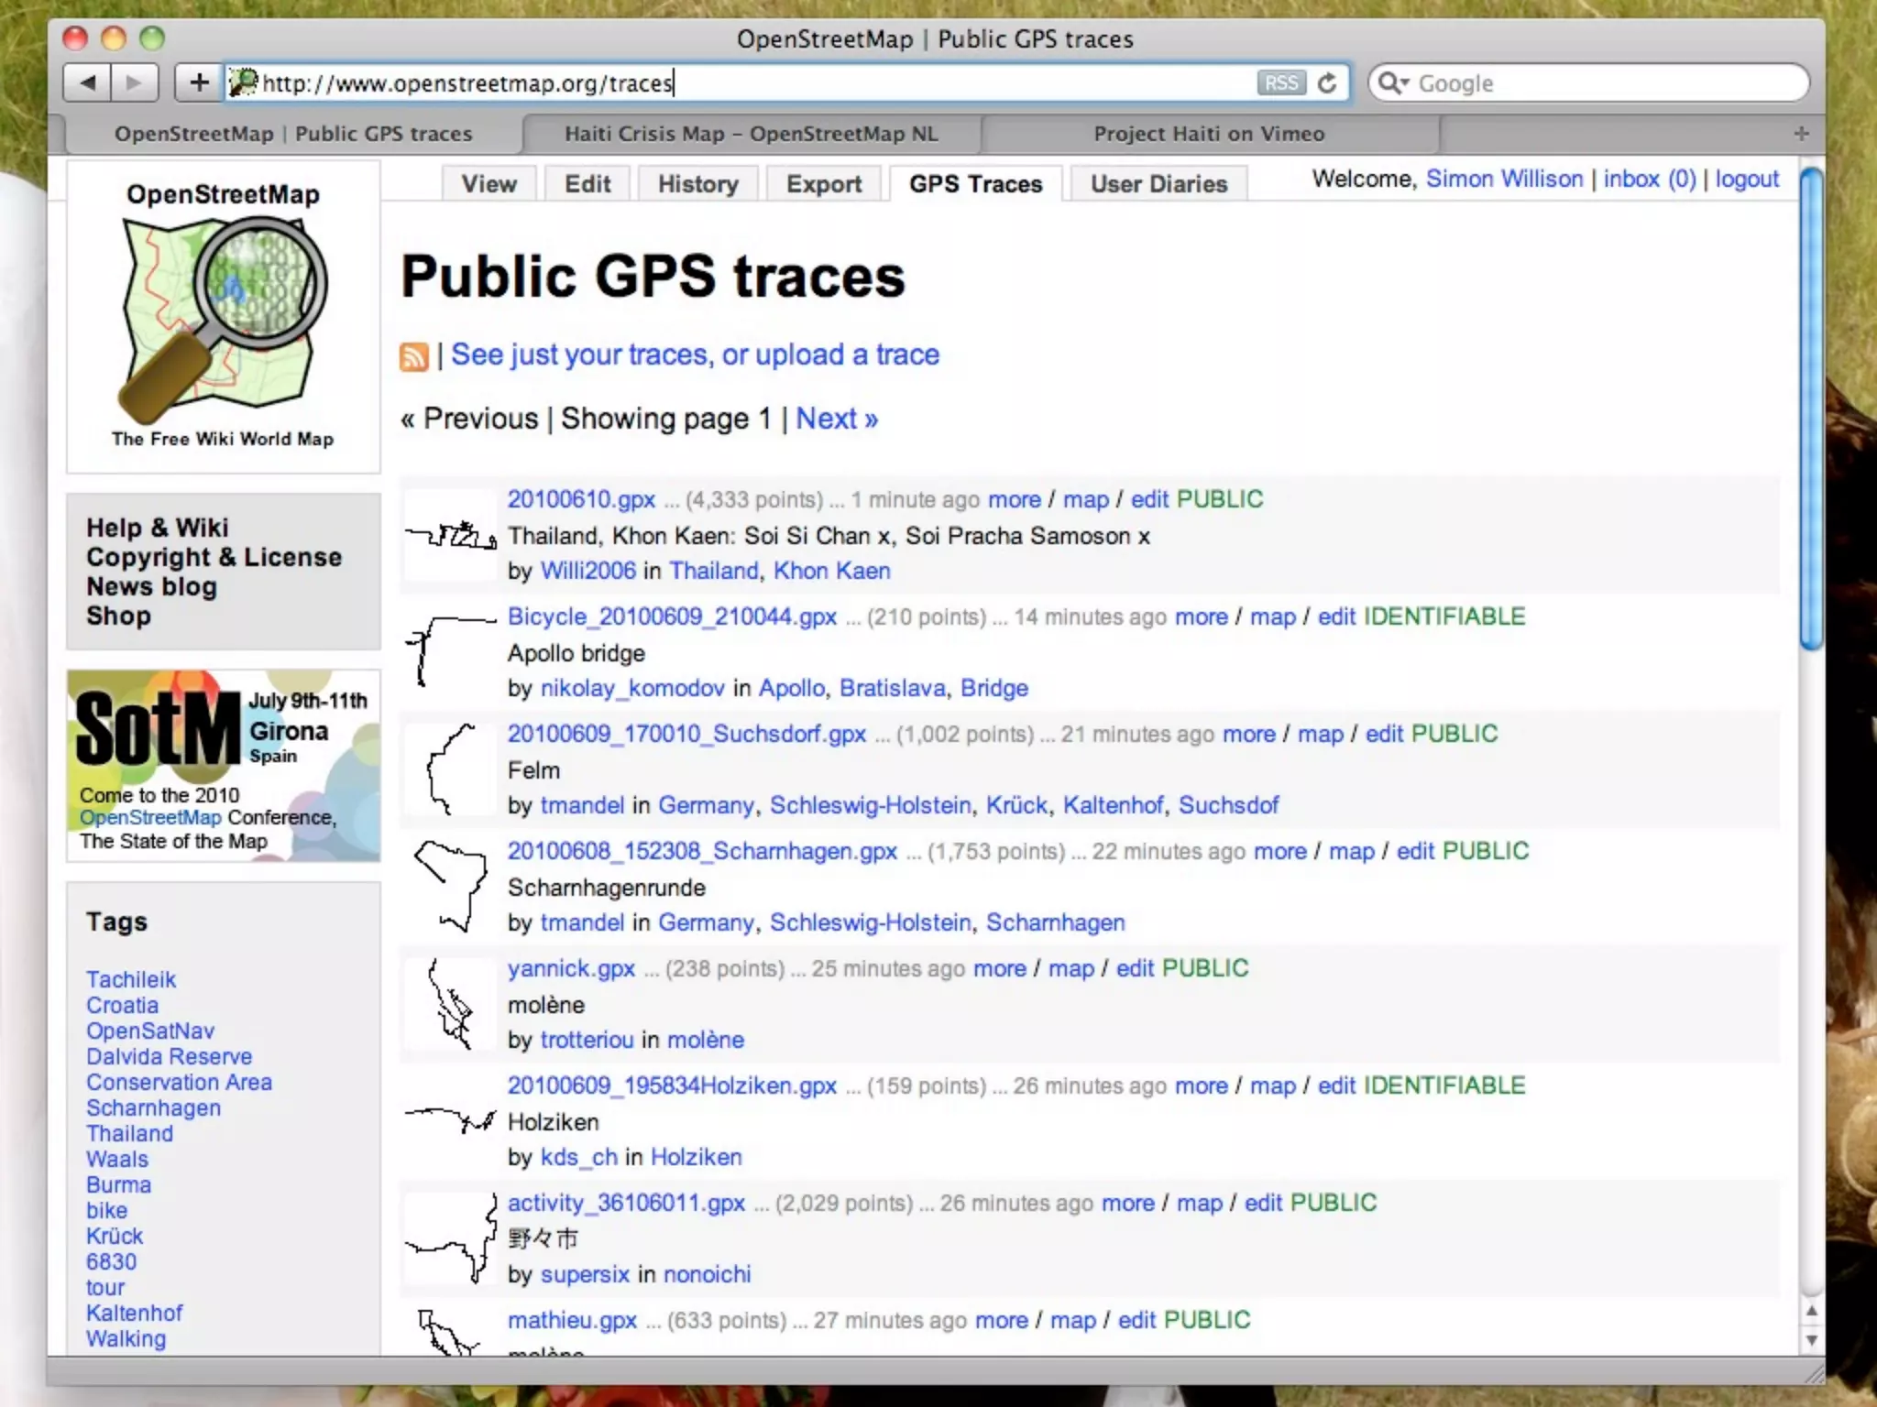Click the logout link

point(1746,179)
